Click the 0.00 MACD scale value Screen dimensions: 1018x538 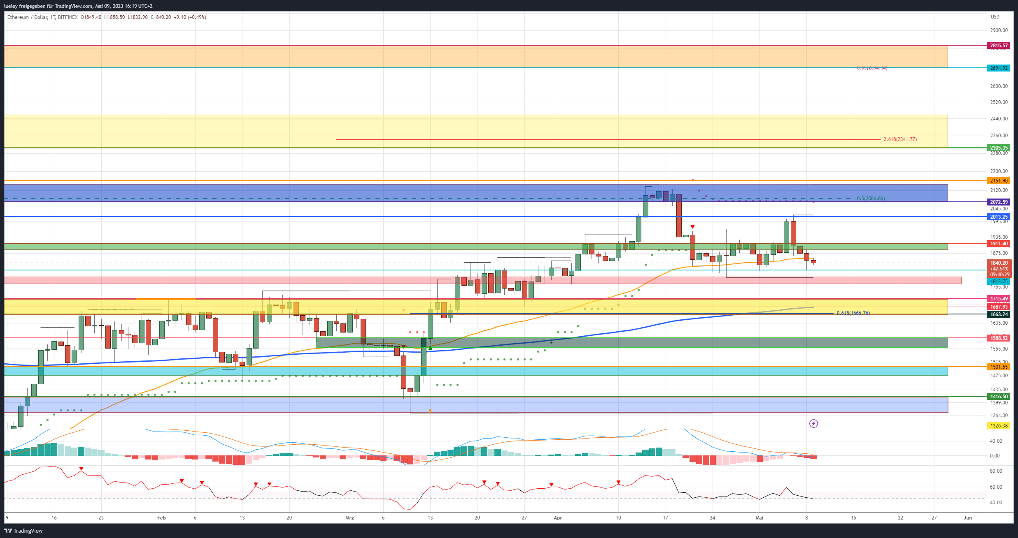click(x=995, y=456)
